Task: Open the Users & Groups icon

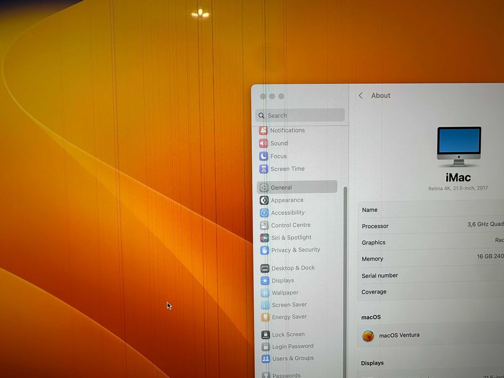Action: pyautogui.click(x=266, y=359)
